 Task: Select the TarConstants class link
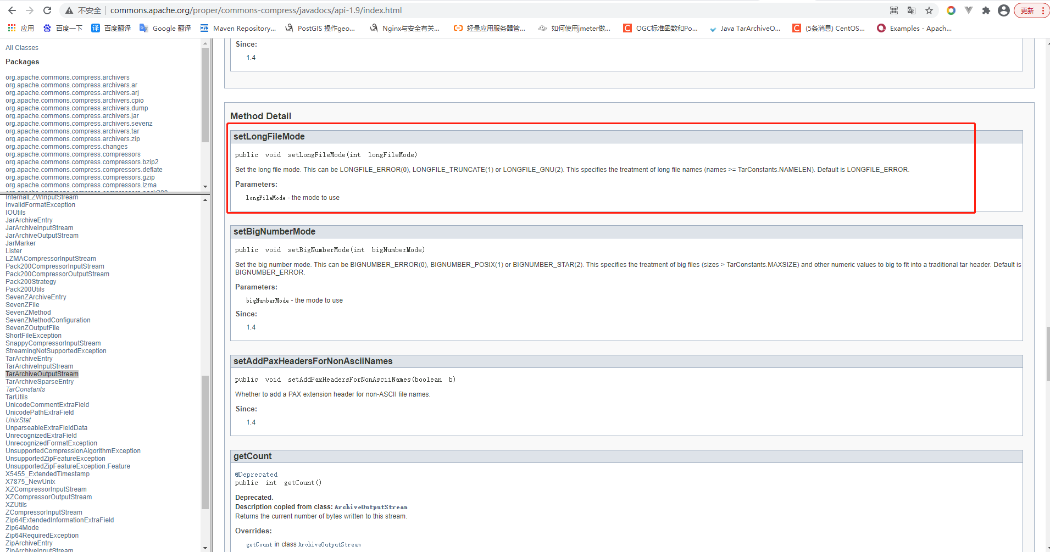click(x=25, y=389)
